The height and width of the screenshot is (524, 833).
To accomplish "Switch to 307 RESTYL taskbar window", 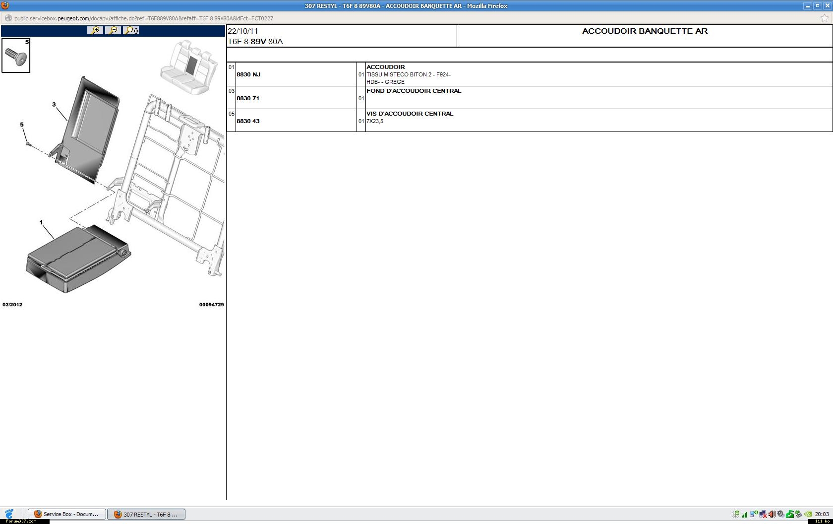I will (x=147, y=514).
